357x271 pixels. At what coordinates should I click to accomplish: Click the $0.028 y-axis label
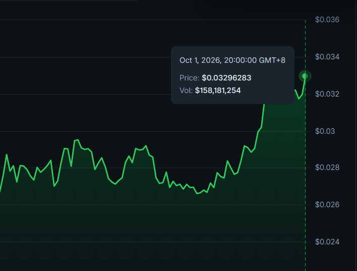pyautogui.click(x=327, y=167)
